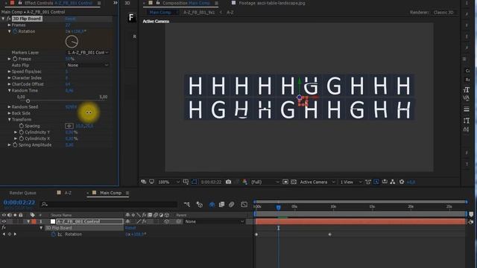Click the viewer timecode 0:00:02:22
The image size is (477, 268).
point(211,182)
